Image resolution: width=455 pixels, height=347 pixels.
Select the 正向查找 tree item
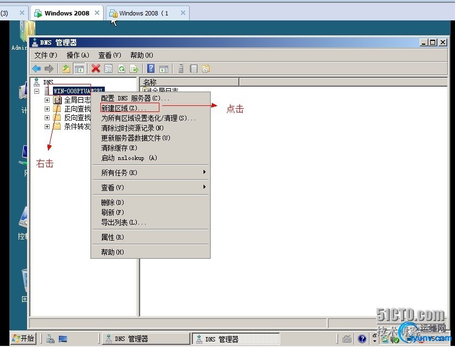(x=77, y=109)
